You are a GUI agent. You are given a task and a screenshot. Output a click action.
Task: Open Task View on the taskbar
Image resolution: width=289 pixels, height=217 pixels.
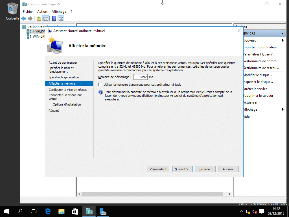[34, 211]
